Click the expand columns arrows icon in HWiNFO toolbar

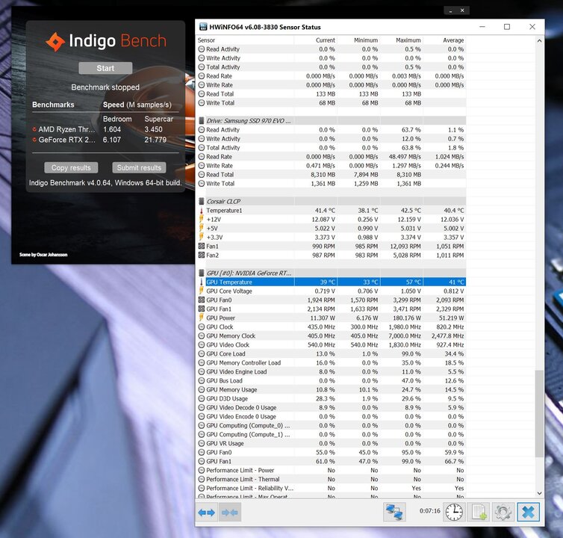(x=206, y=513)
